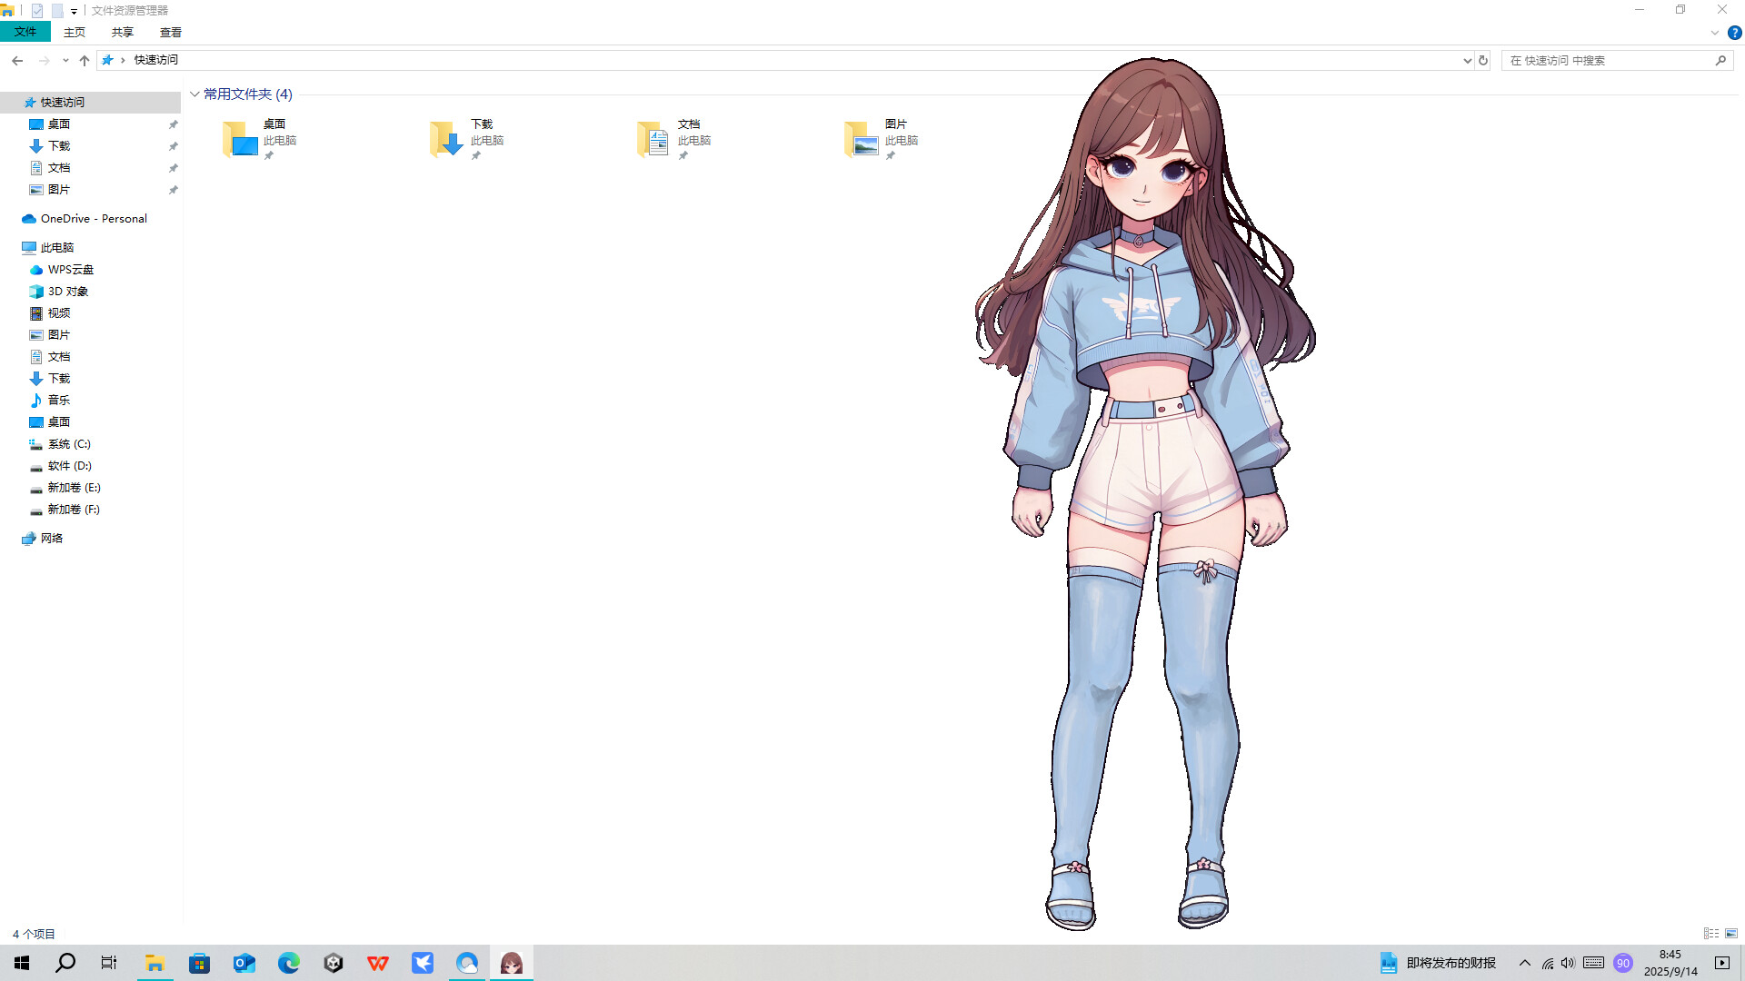The height and width of the screenshot is (981, 1745).
Task: Click the refresh icon beside address bar
Action: pos(1483,60)
